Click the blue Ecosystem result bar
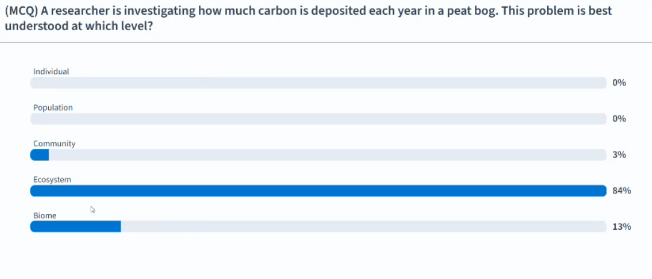The width and height of the screenshot is (652, 279). coord(318,191)
